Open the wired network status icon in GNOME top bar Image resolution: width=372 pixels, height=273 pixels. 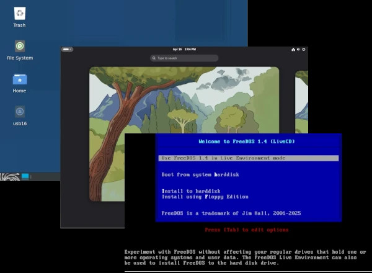point(293,50)
